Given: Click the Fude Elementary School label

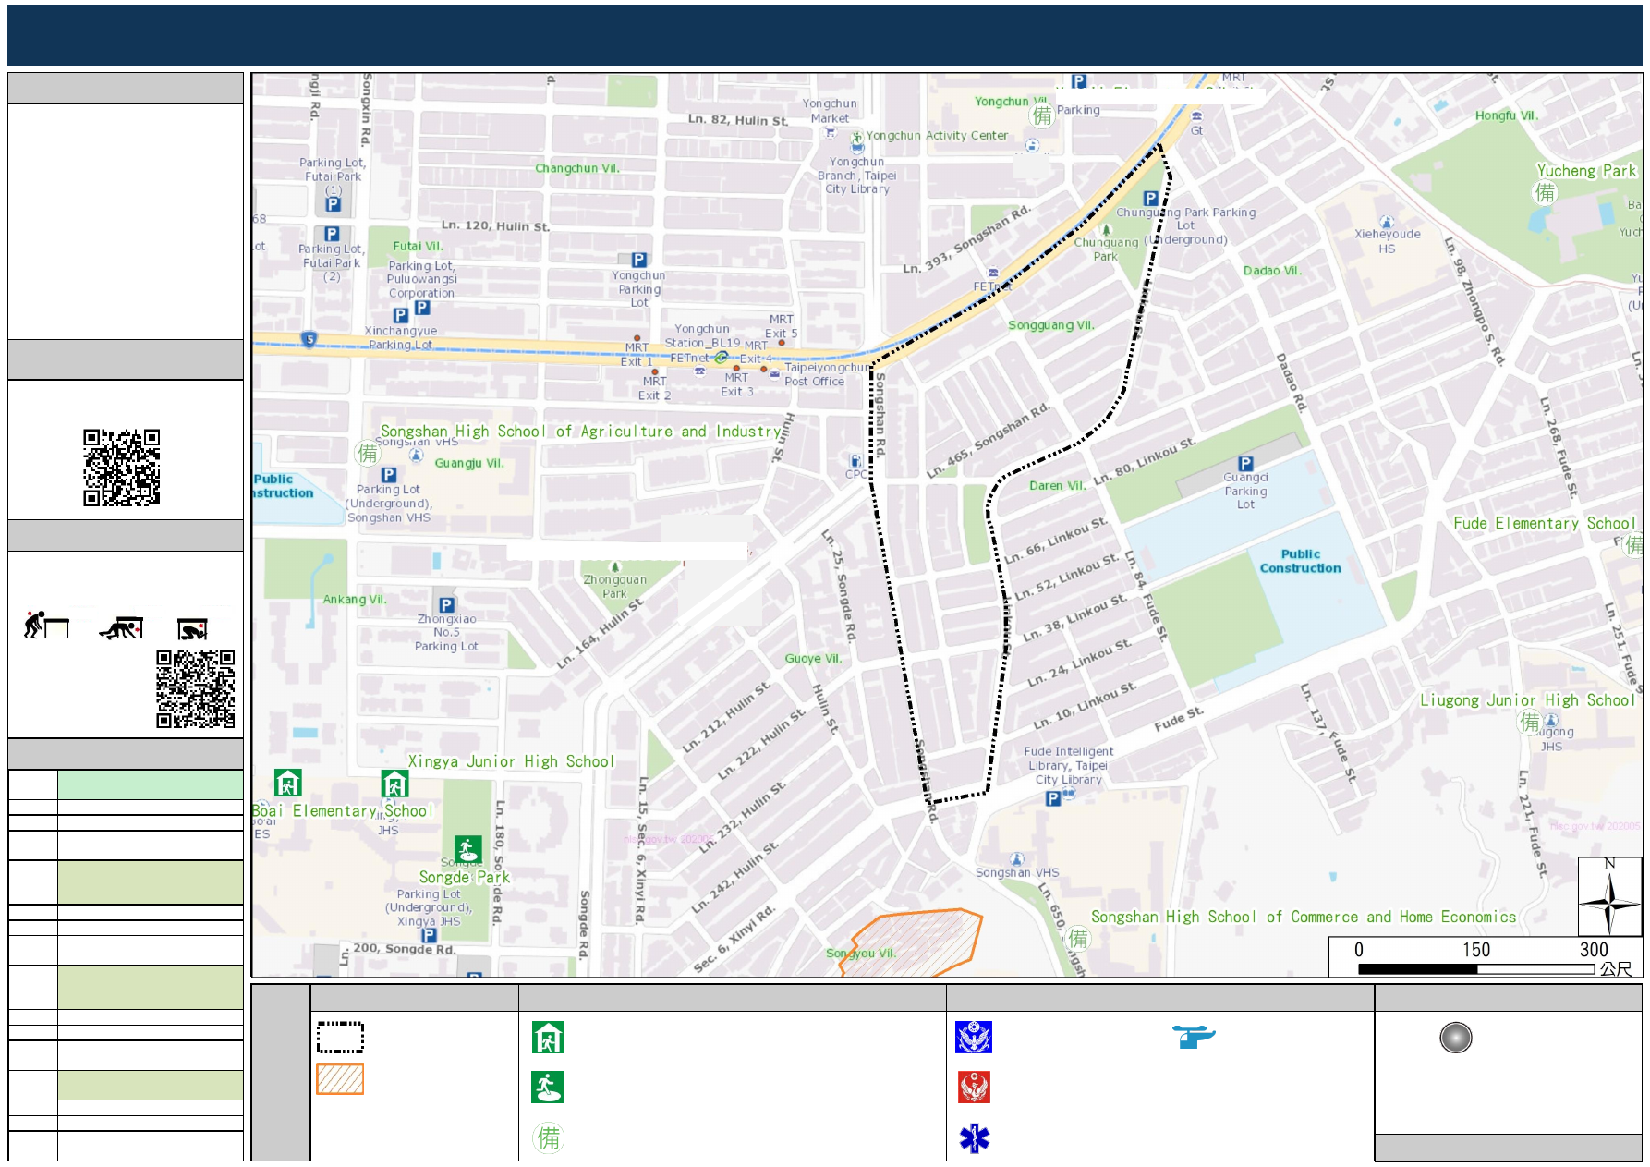Looking at the screenshot, I should click(1544, 523).
